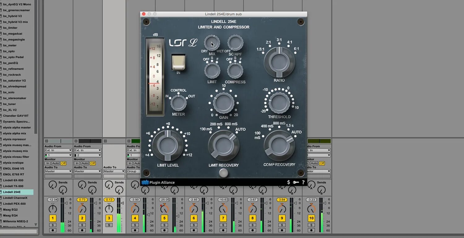Click the round button below LIMIT RECOVERY
The image size is (464, 238).
[223, 173]
